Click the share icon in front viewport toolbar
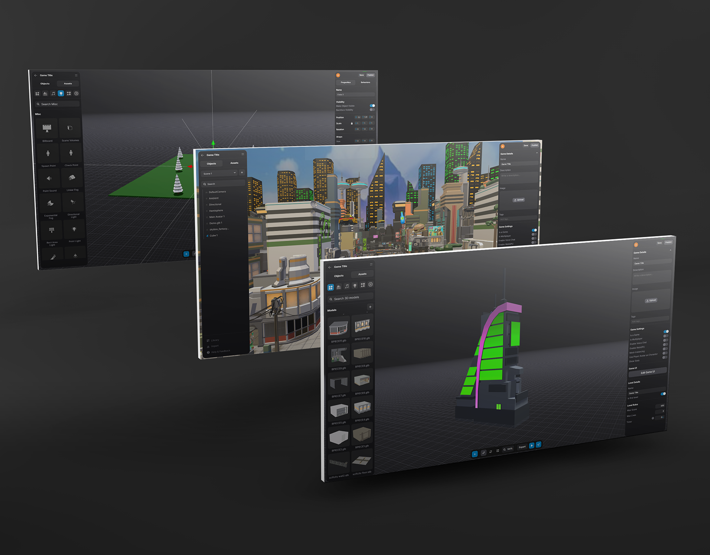 pos(538,444)
